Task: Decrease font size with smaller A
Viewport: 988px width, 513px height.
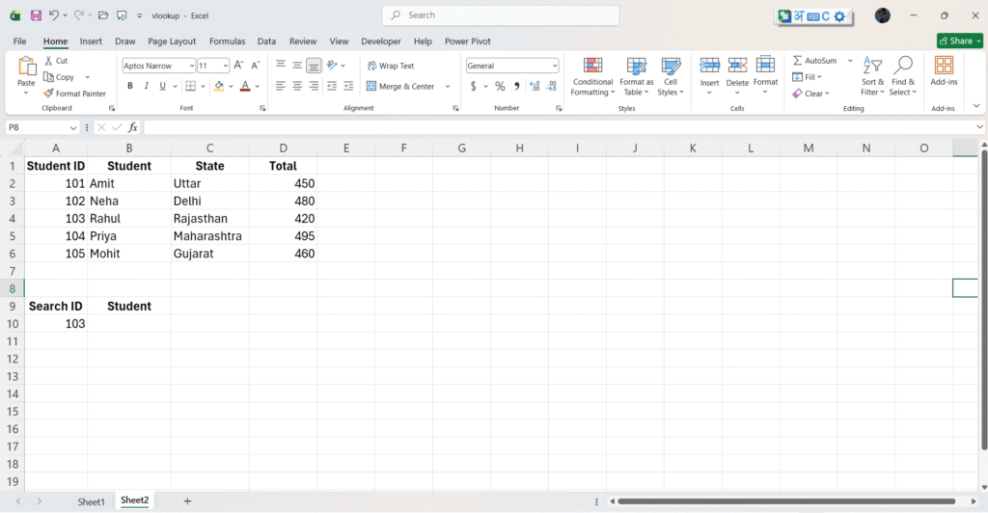Action: pyautogui.click(x=255, y=65)
